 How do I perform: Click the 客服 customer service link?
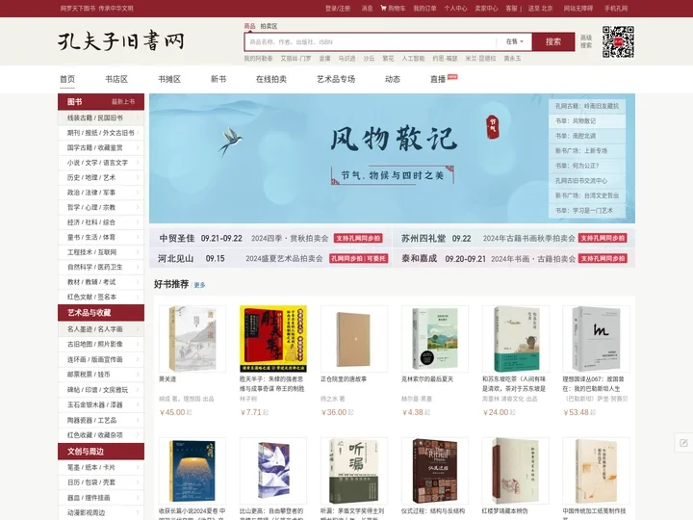(511, 9)
